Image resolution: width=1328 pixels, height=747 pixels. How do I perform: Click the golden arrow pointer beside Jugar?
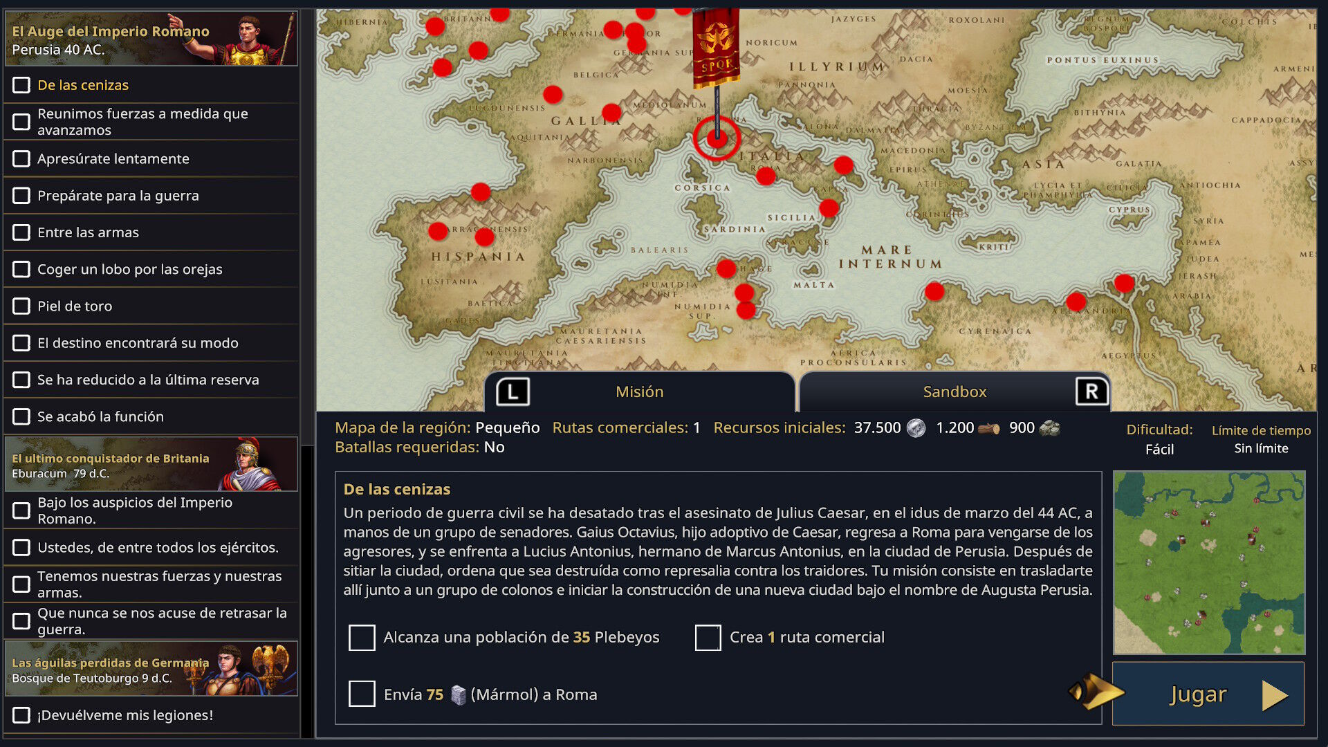(x=1096, y=691)
